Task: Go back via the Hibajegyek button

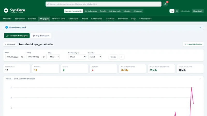Action: pyautogui.click(x=10, y=44)
